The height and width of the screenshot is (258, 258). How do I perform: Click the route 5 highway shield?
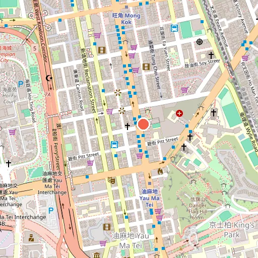35,48
